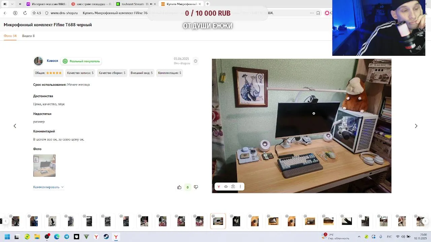This screenshot has width=431, height=242.
Task: Switch the РУС input language indicator
Action: pos(389,237)
